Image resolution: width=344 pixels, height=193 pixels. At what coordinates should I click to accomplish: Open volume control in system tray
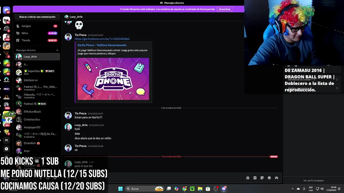point(322,189)
